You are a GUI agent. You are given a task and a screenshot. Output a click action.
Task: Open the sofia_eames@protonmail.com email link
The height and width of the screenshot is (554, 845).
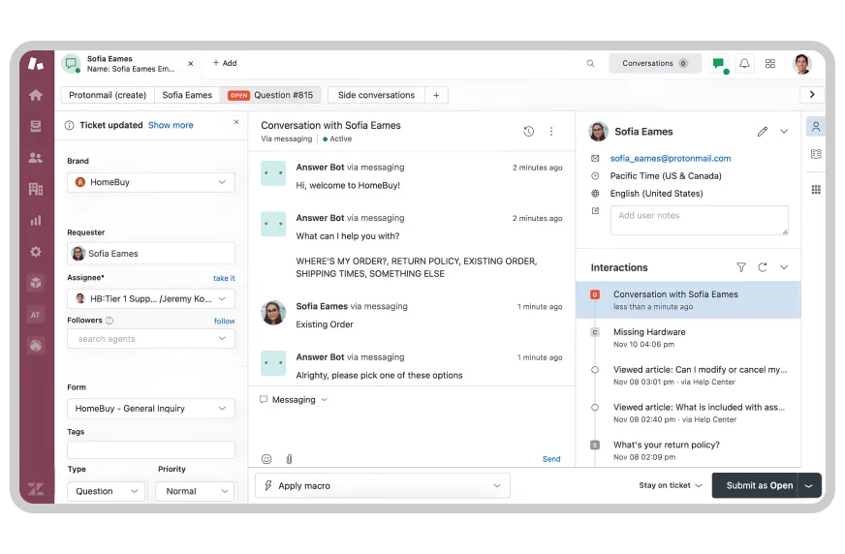coord(671,159)
